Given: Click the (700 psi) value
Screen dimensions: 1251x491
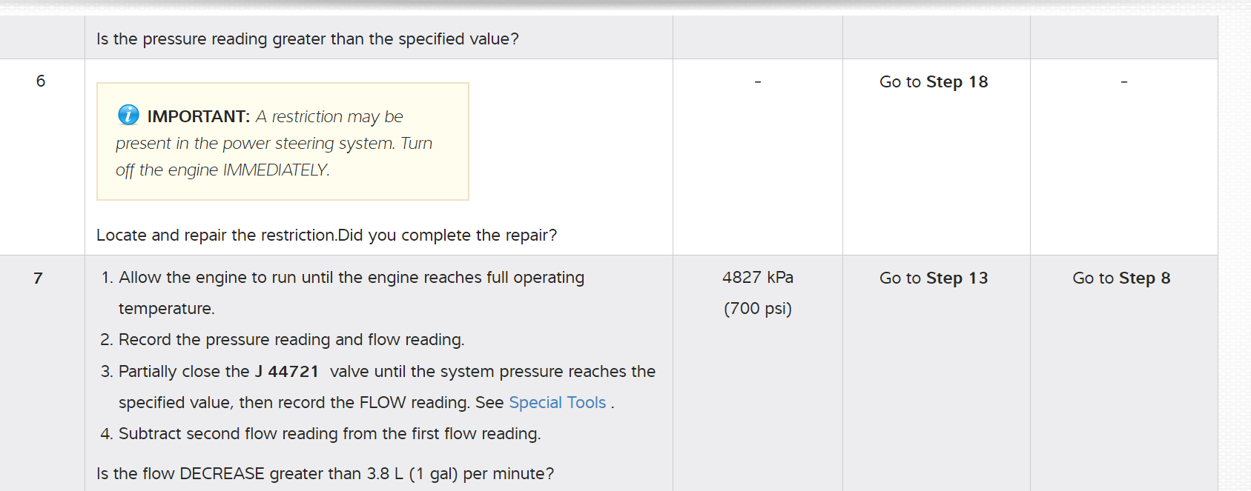Looking at the screenshot, I should tap(757, 308).
